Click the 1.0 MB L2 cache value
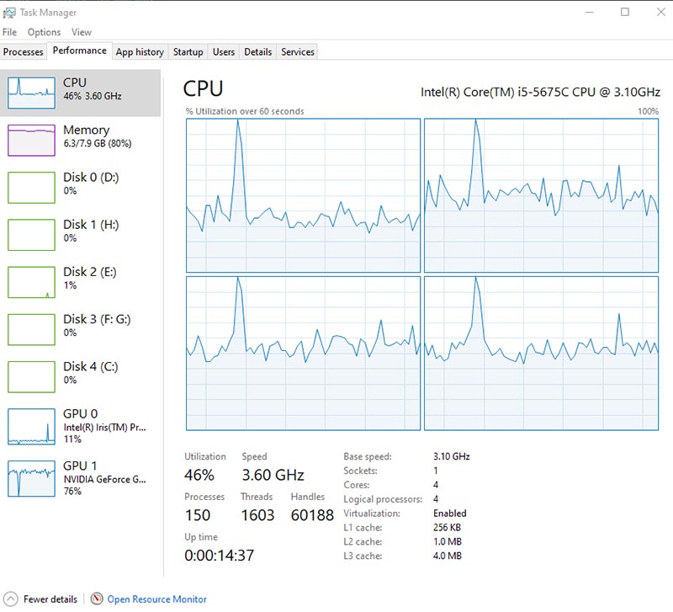 point(448,541)
